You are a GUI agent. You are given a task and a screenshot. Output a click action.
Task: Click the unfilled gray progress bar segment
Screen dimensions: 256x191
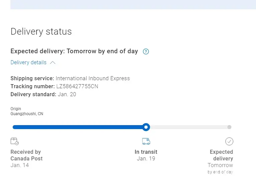point(188,127)
